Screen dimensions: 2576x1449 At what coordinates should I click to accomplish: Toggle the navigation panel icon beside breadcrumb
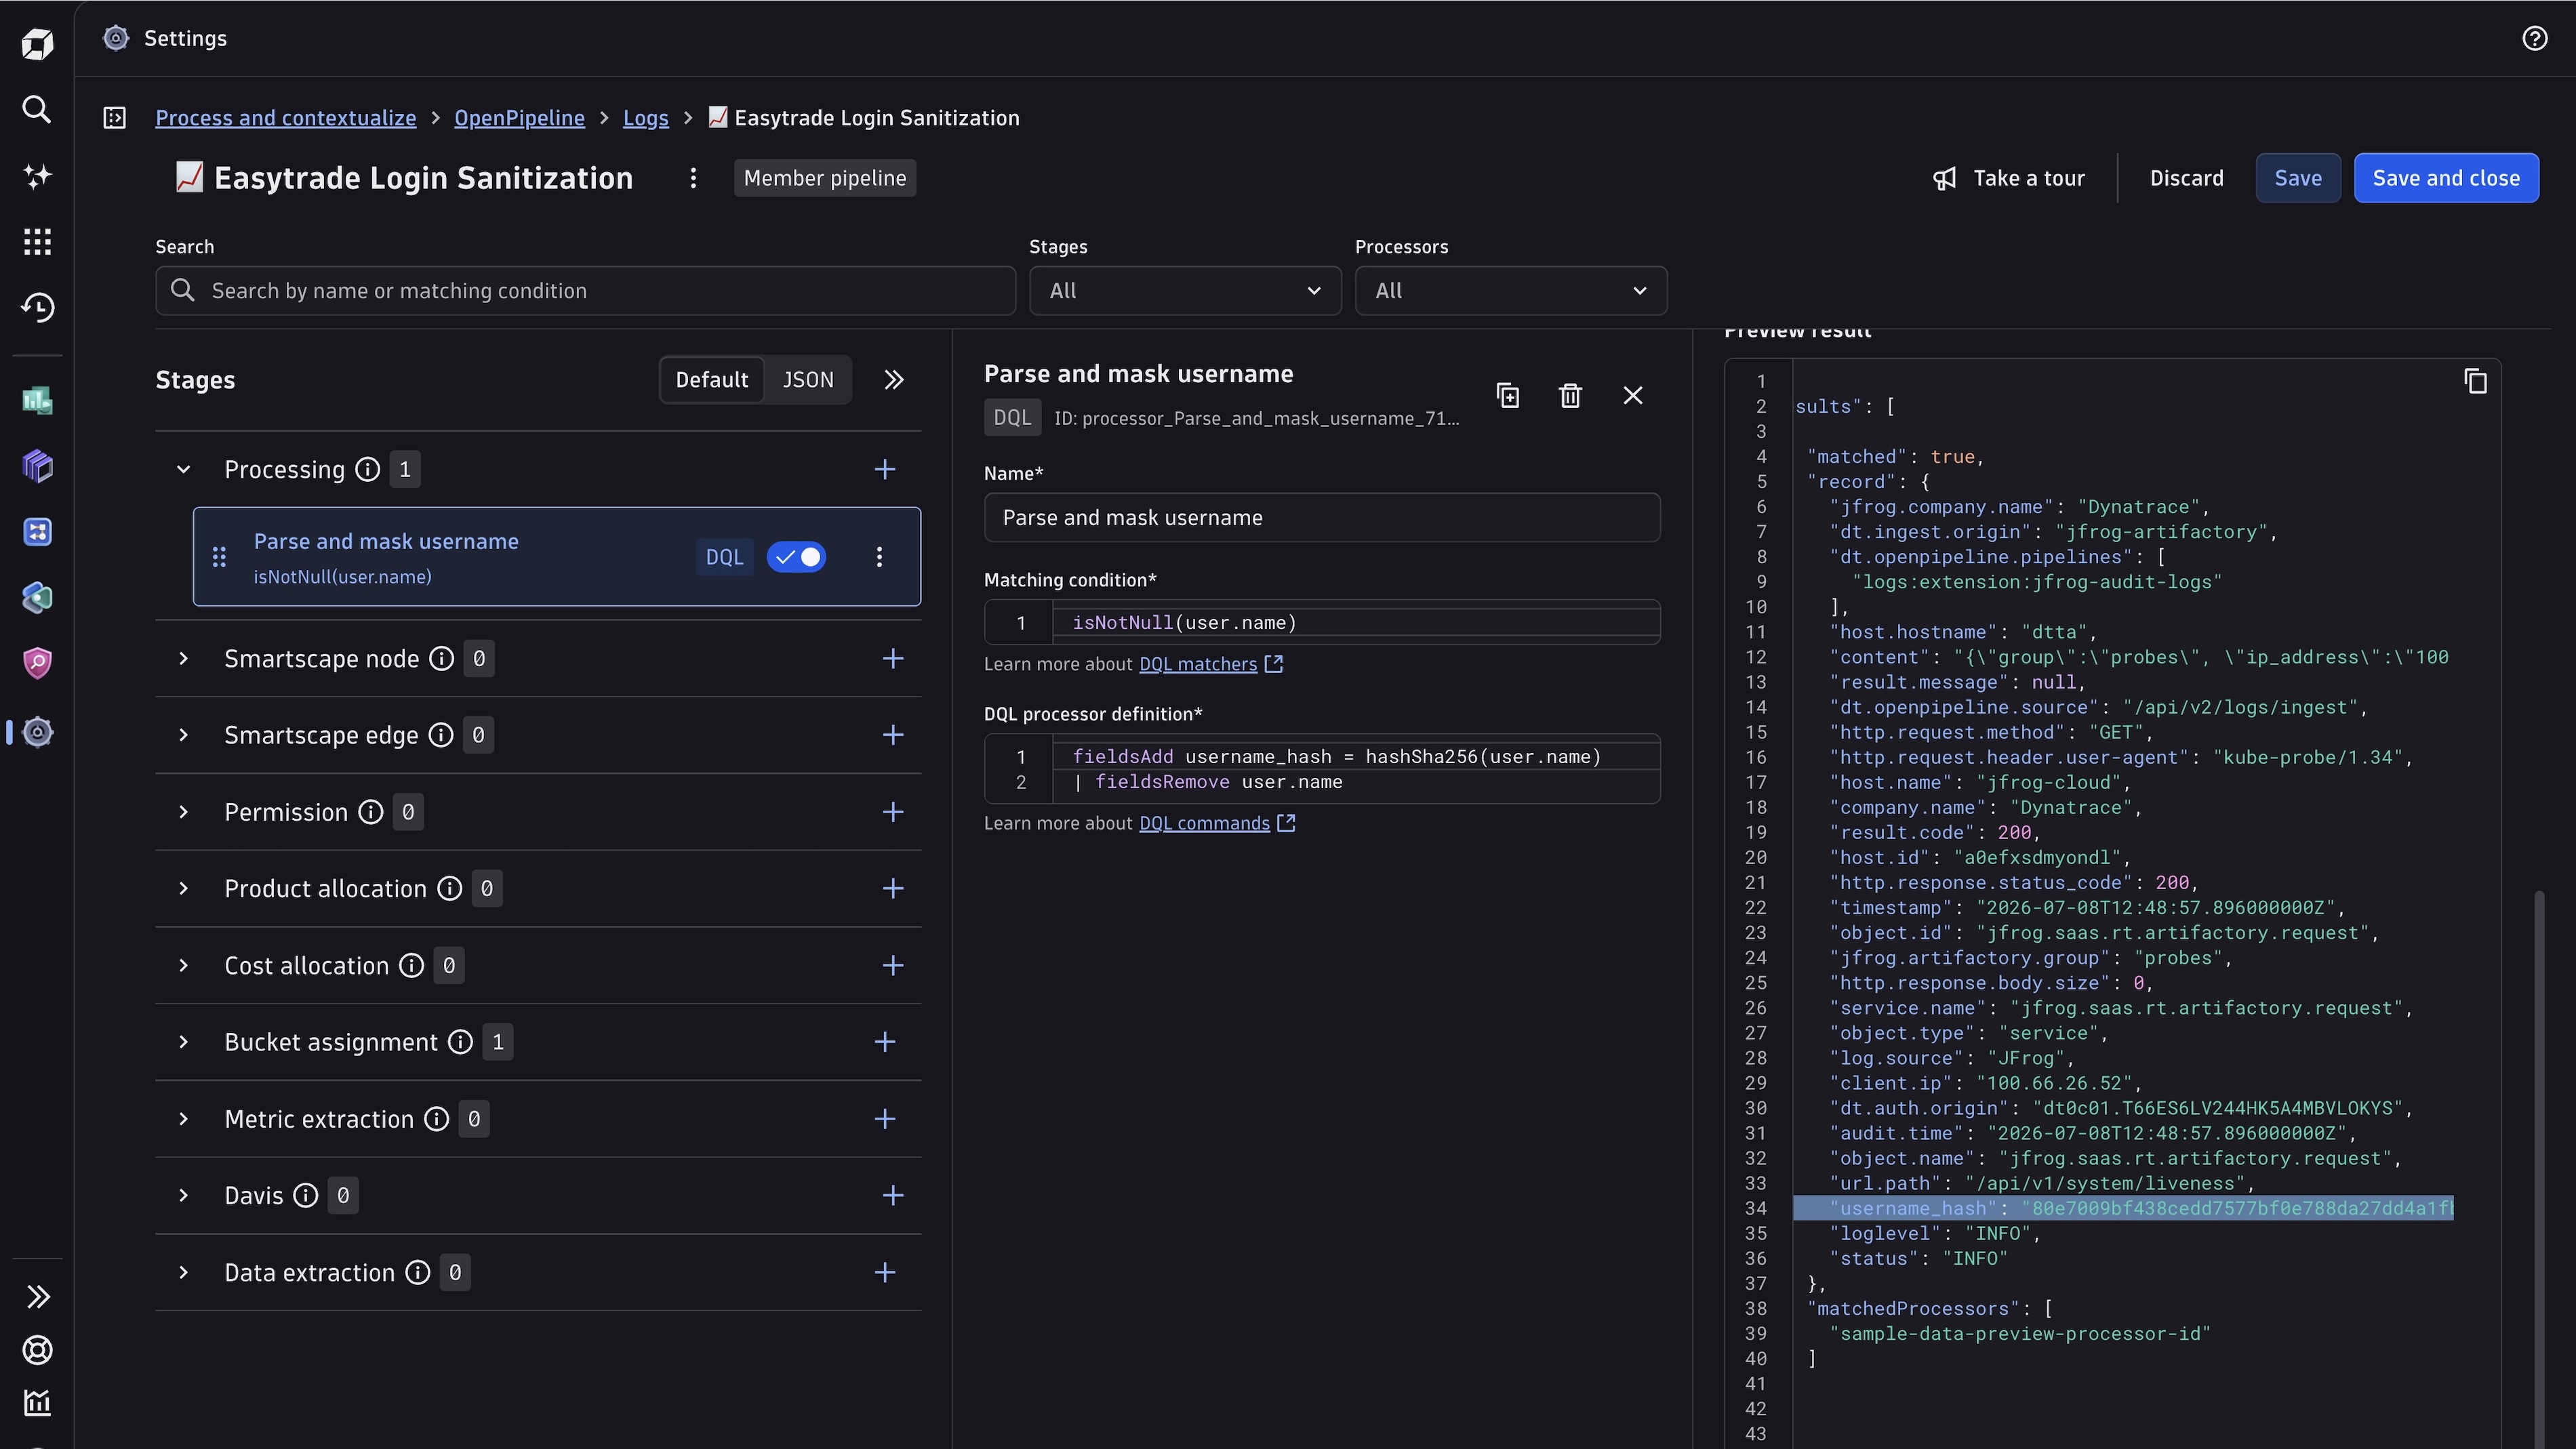(115, 118)
